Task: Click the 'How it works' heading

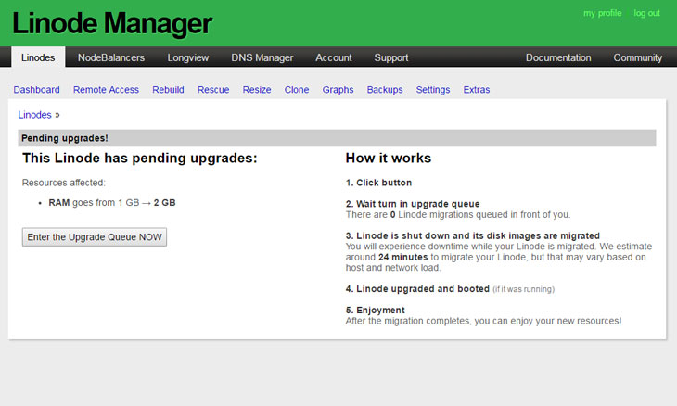Action: pos(389,158)
